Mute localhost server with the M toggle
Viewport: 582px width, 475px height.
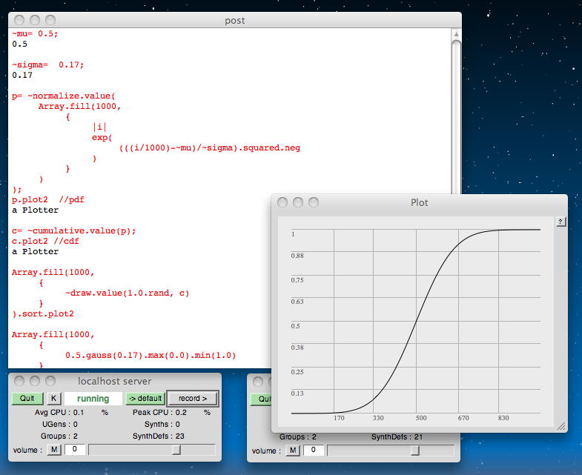[x=54, y=450]
